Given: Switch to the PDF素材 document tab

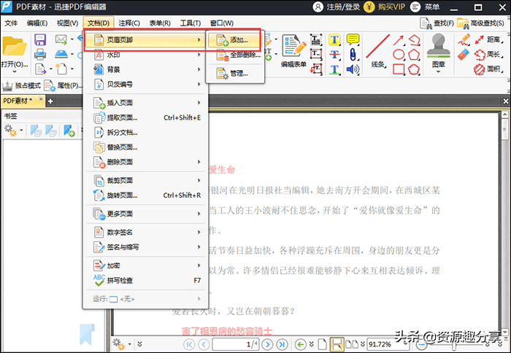Looking at the screenshot, I should pos(23,101).
